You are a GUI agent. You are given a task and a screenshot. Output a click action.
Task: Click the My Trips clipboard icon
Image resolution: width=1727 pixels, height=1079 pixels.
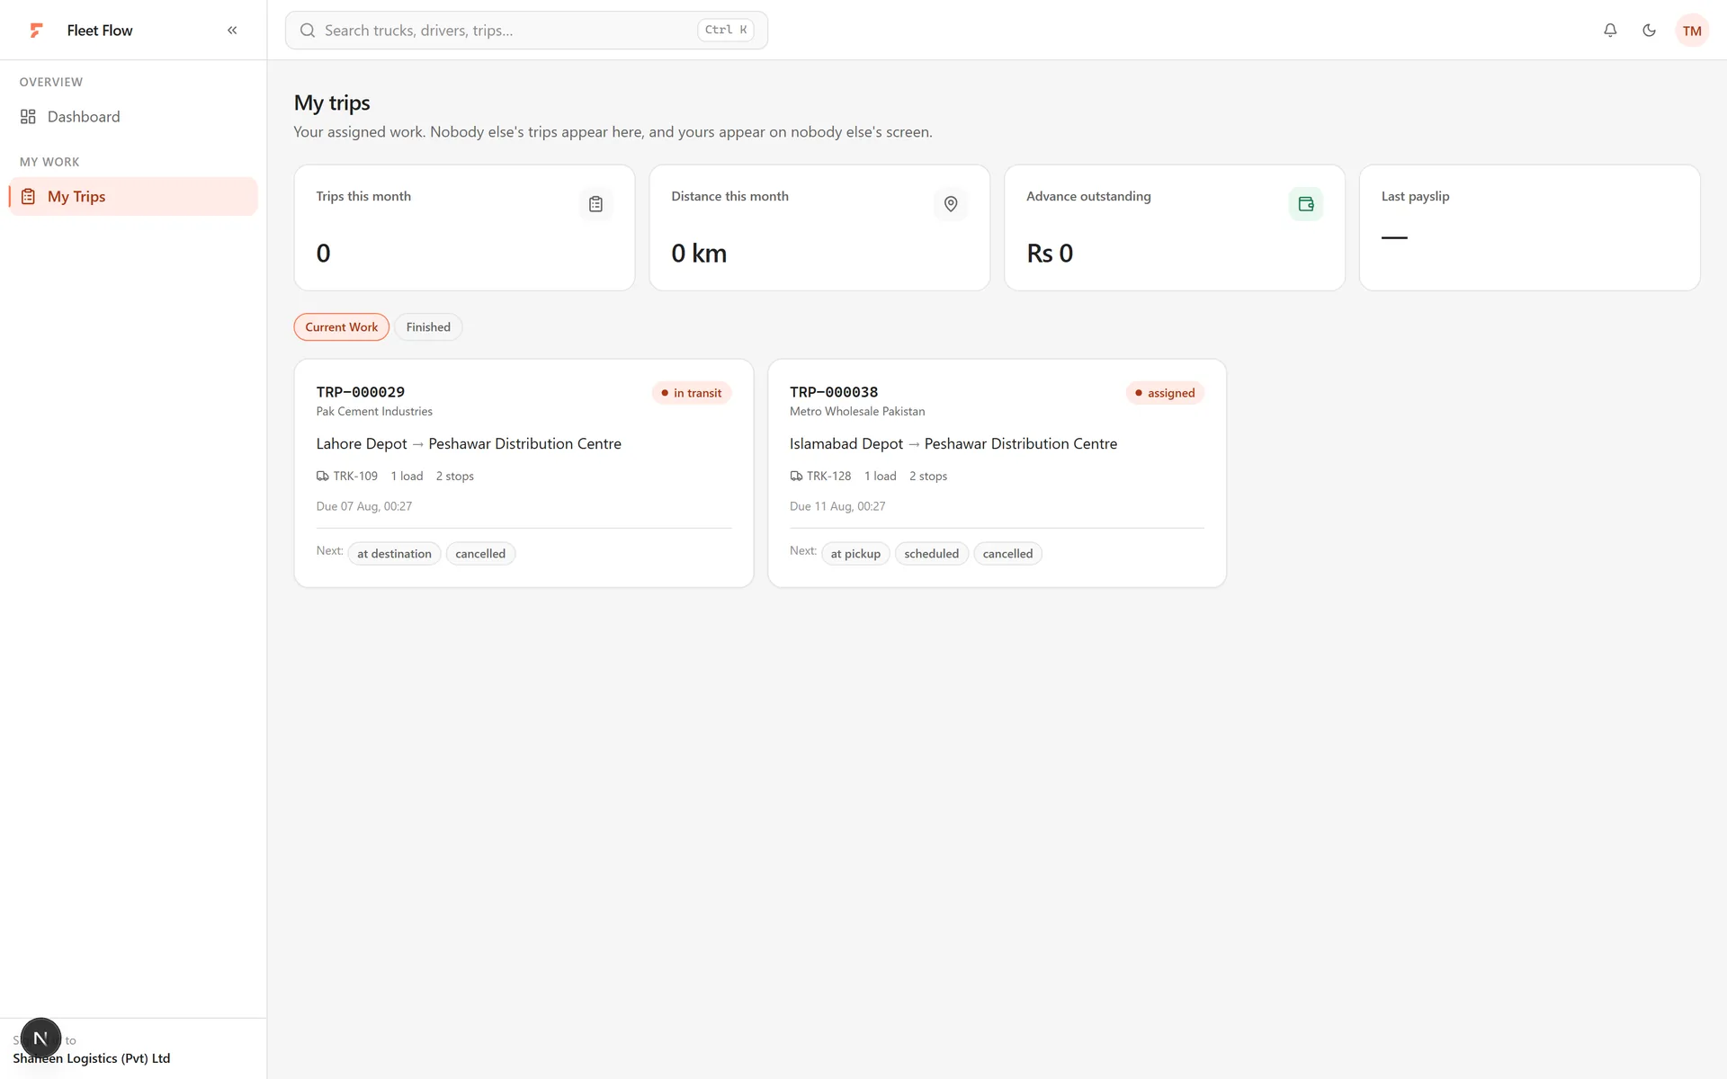28,196
